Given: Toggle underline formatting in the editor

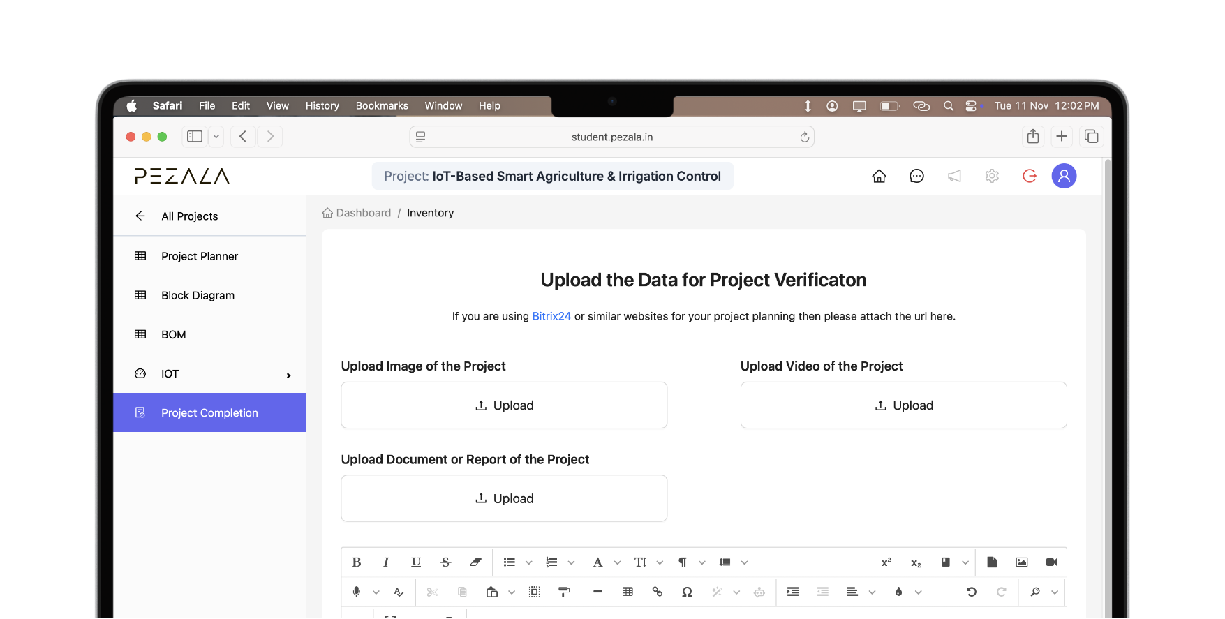Looking at the screenshot, I should click(x=416, y=562).
